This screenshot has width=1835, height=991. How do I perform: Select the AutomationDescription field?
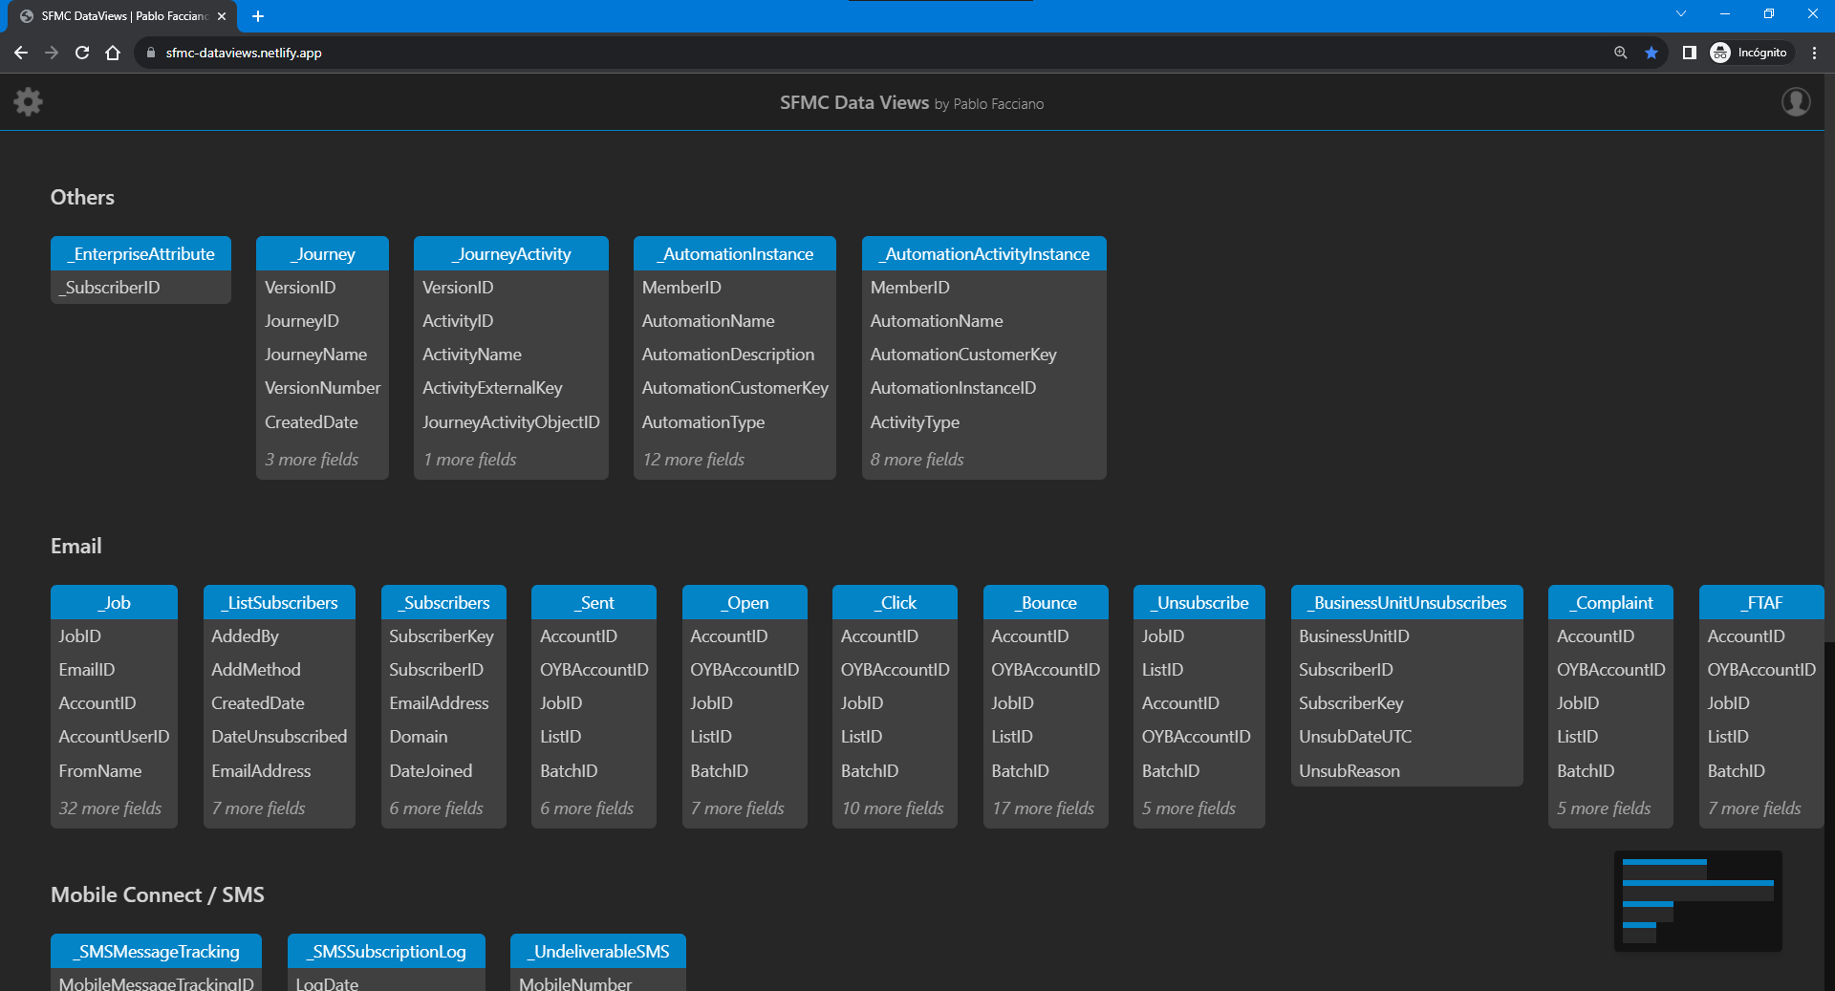point(735,355)
